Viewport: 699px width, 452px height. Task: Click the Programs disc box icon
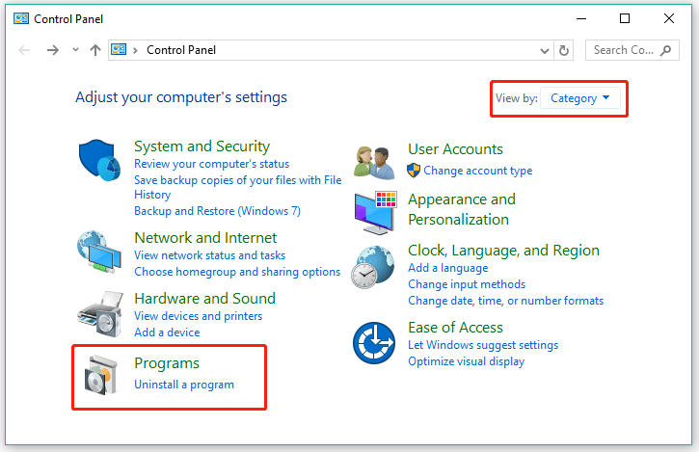click(101, 375)
